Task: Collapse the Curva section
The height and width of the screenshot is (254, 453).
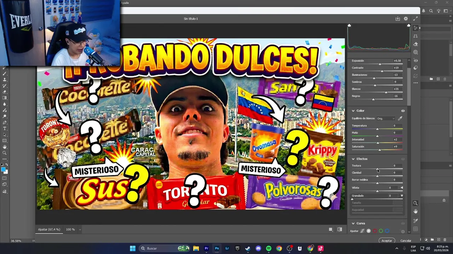Action: 353,223
